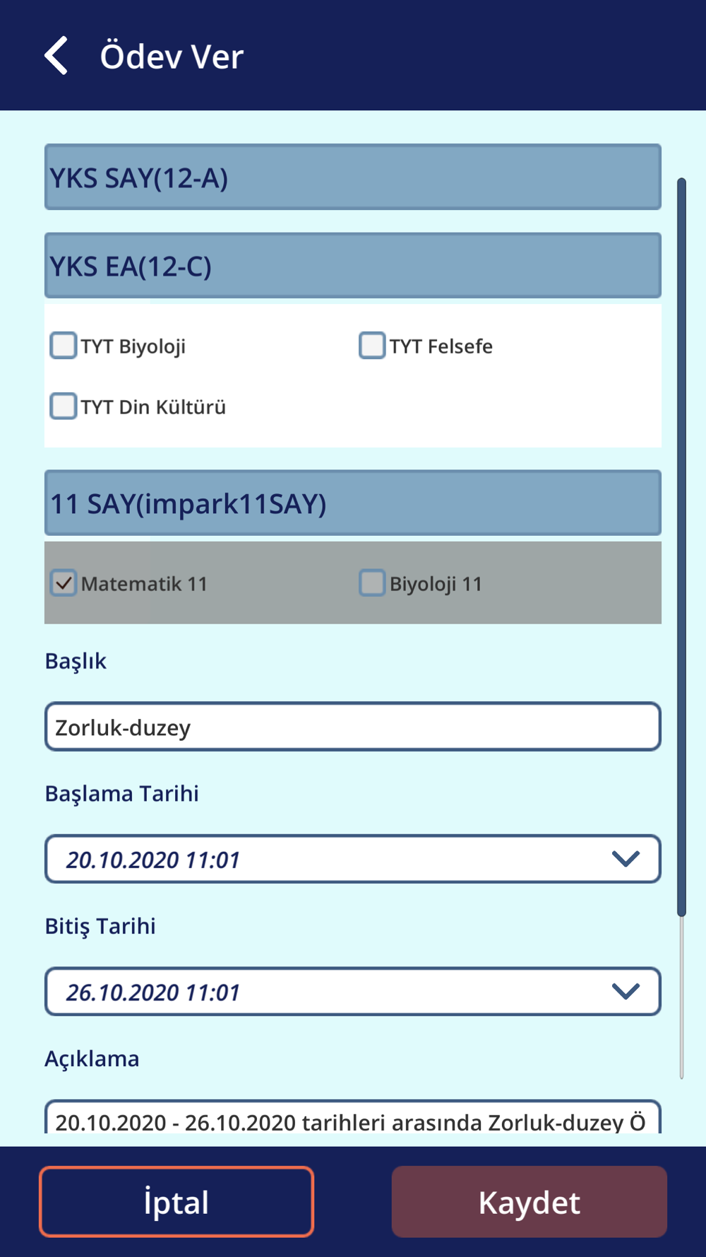The width and height of the screenshot is (706, 1257).
Task: Uncheck the Matematik 11 checkbox
Action: click(64, 583)
